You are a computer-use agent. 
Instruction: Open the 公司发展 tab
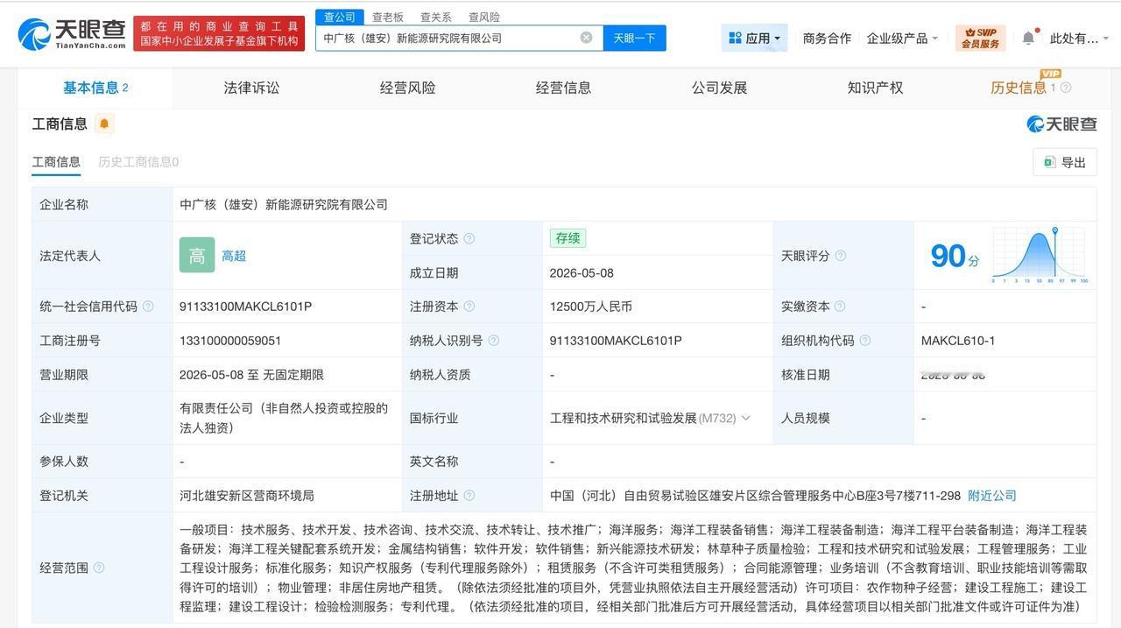(719, 88)
